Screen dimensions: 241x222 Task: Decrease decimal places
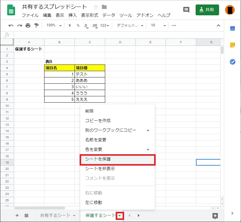(x=86, y=25)
